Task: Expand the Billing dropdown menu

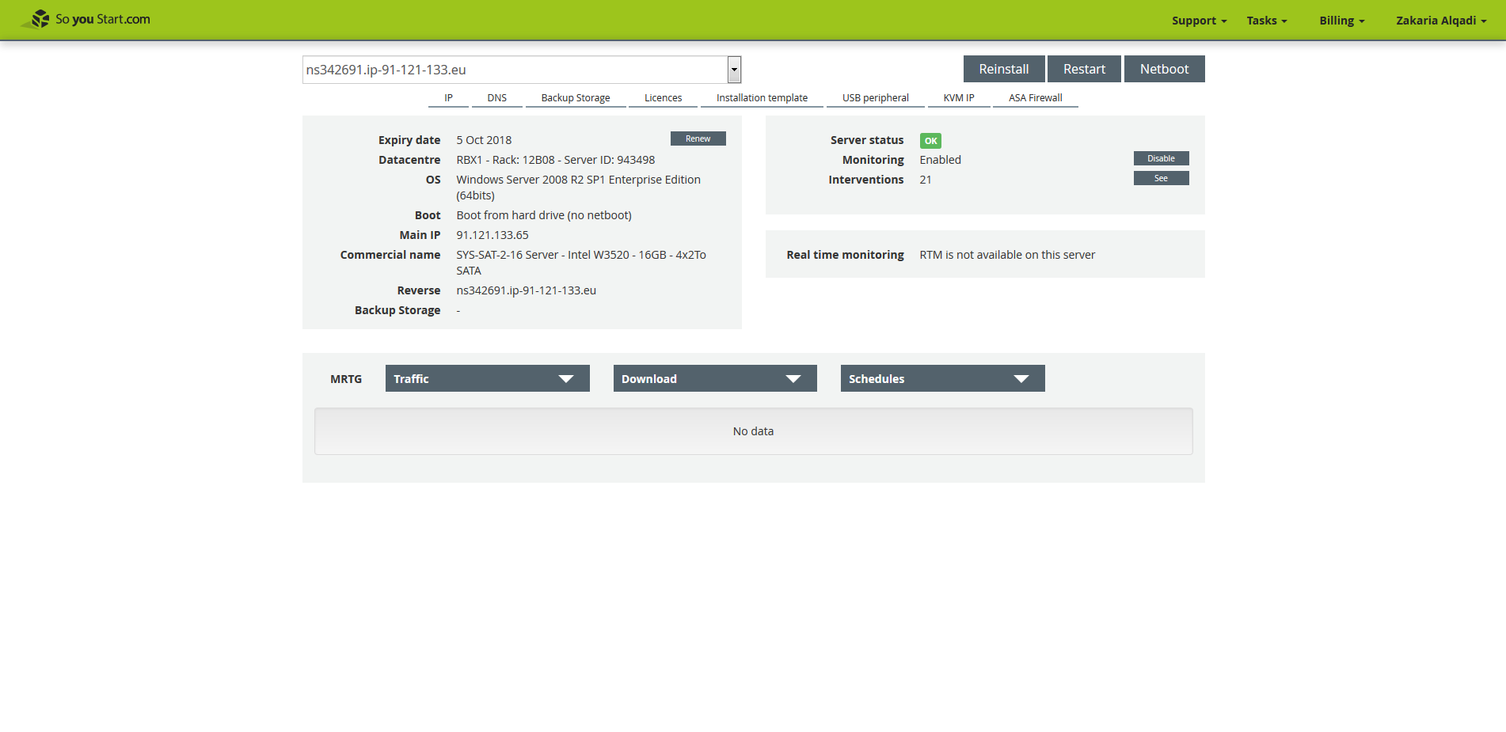Action: 1341,21
